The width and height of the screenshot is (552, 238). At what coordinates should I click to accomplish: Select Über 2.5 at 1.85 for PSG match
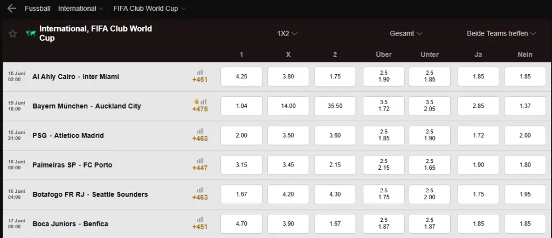point(384,135)
